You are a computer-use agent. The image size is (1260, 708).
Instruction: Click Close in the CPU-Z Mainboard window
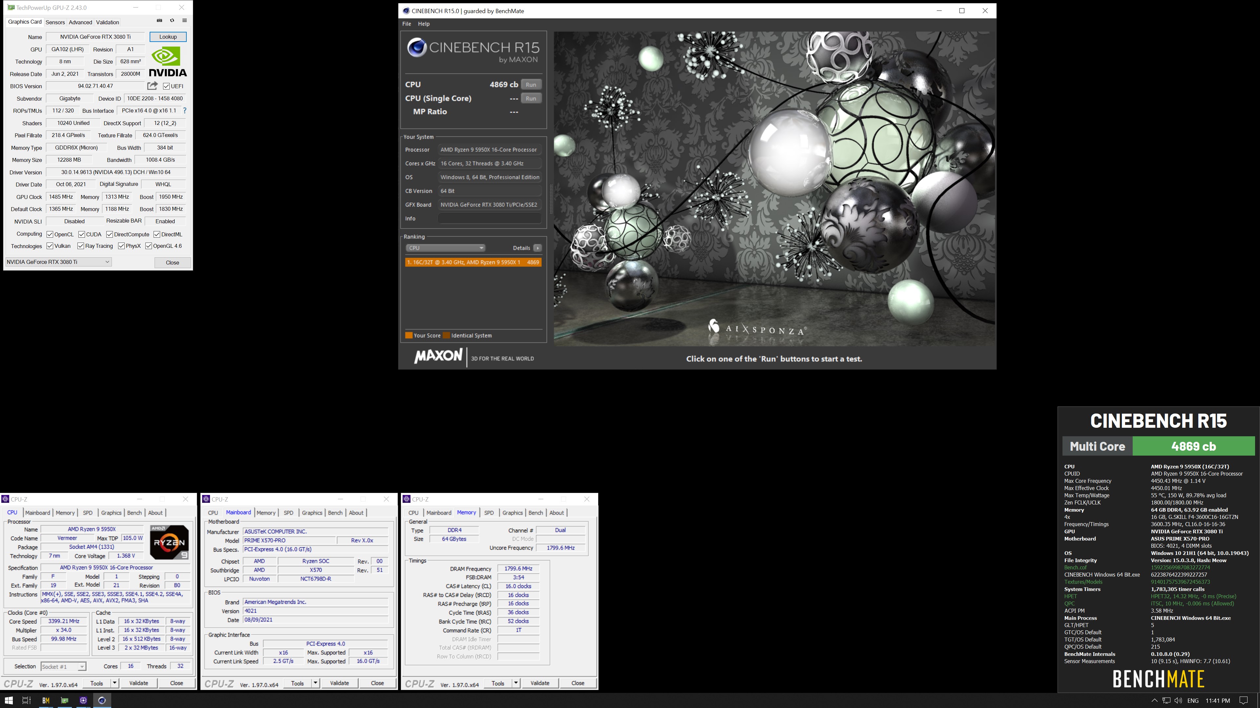tap(377, 683)
